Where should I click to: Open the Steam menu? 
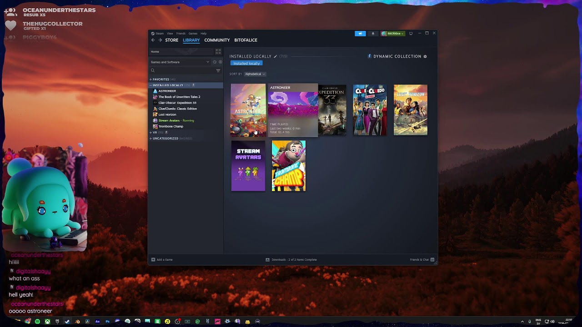[x=160, y=34]
